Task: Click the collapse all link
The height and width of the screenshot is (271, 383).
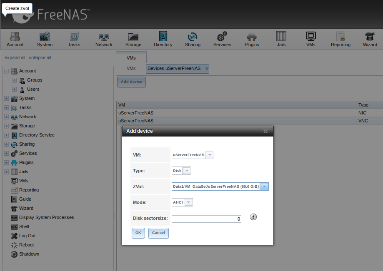Action: pos(40,57)
